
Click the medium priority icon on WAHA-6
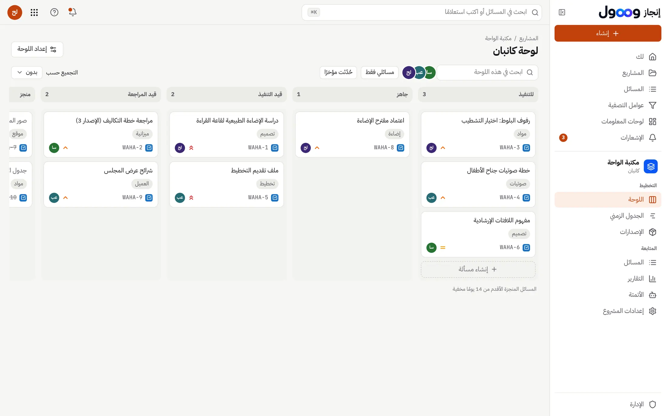(443, 247)
